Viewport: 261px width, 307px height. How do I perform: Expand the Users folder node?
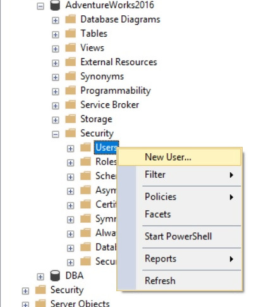pos(70,148)
